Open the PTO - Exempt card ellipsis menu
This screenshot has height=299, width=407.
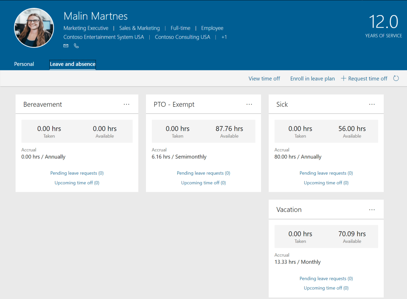[x=249, y=104]
